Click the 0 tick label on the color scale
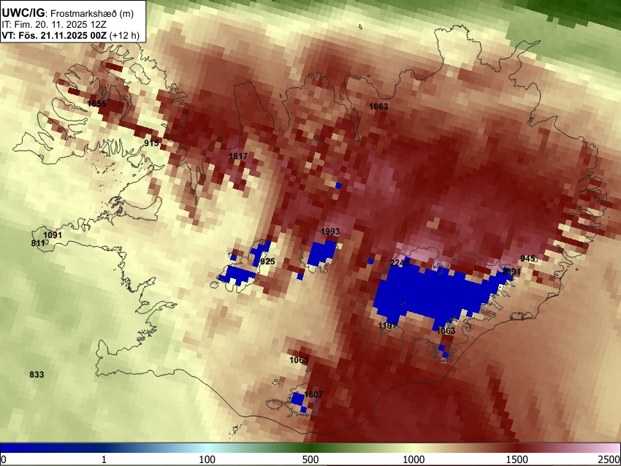 4,459
